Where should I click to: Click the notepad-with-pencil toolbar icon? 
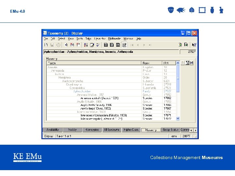92,45
